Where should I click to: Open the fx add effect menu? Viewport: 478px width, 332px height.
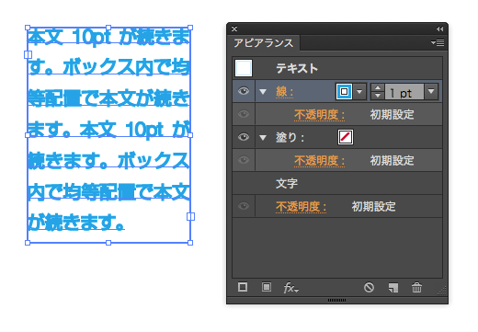pyautogui.click(x=290, y=288)
